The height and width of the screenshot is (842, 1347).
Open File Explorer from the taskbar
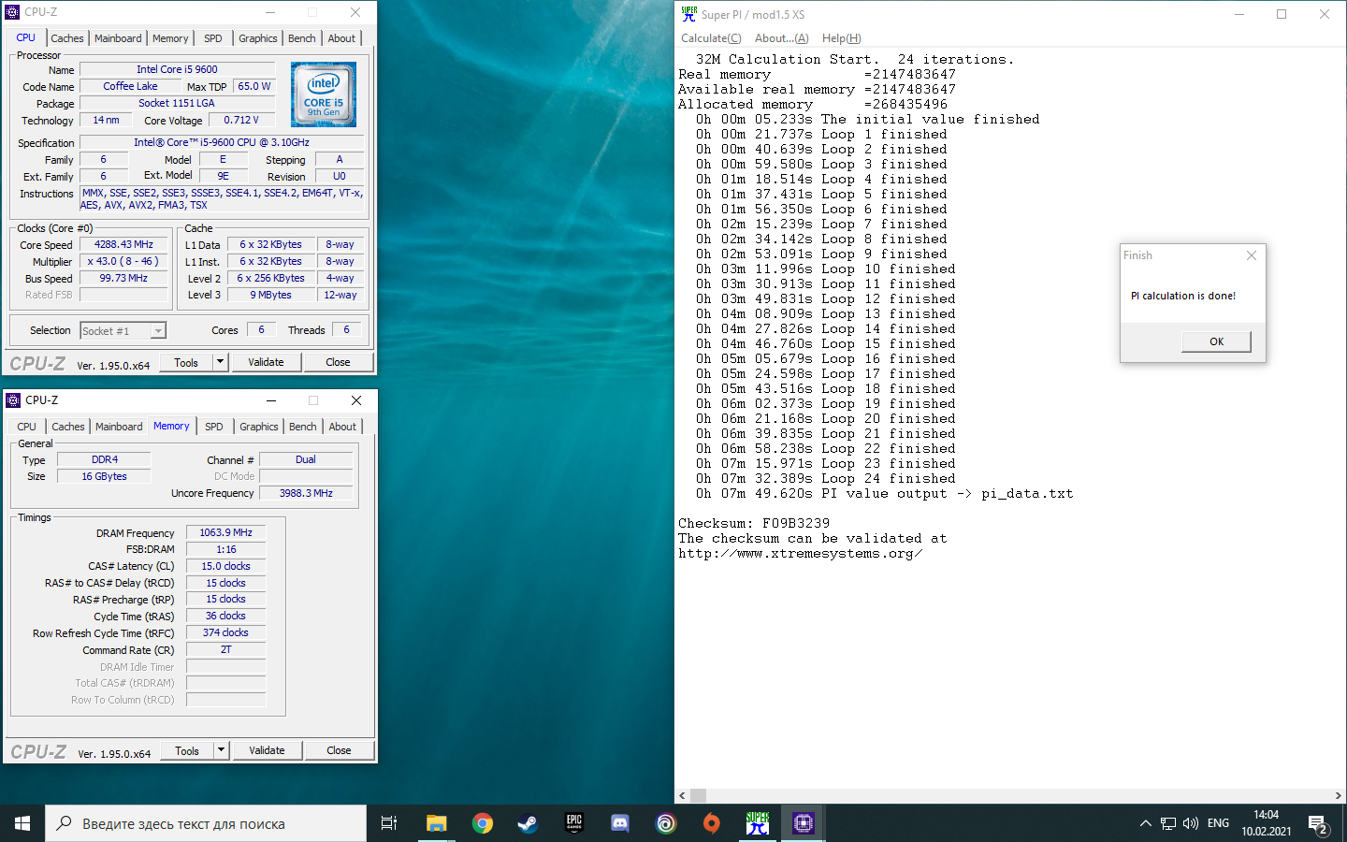[x=436, y=823]
